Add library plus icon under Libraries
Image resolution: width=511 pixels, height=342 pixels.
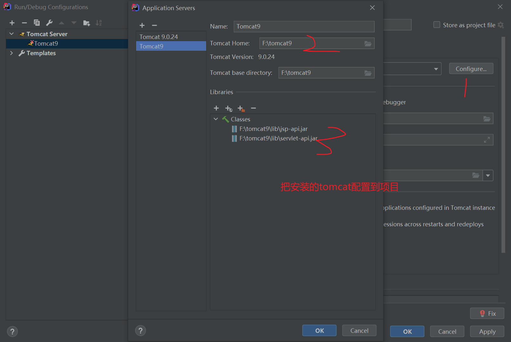(x=216, y=108)
